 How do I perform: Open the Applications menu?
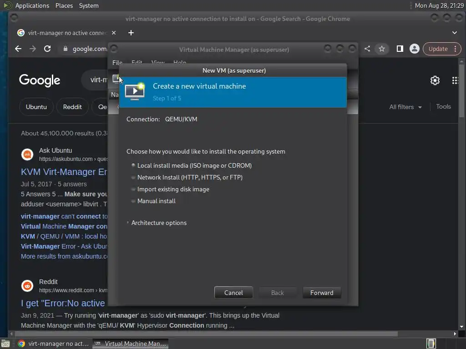[x=32, y=5]
